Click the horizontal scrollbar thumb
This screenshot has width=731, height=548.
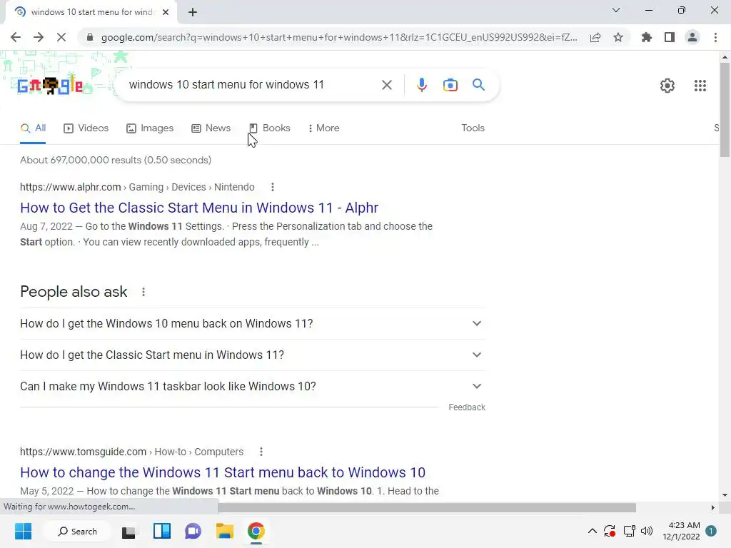427,507
